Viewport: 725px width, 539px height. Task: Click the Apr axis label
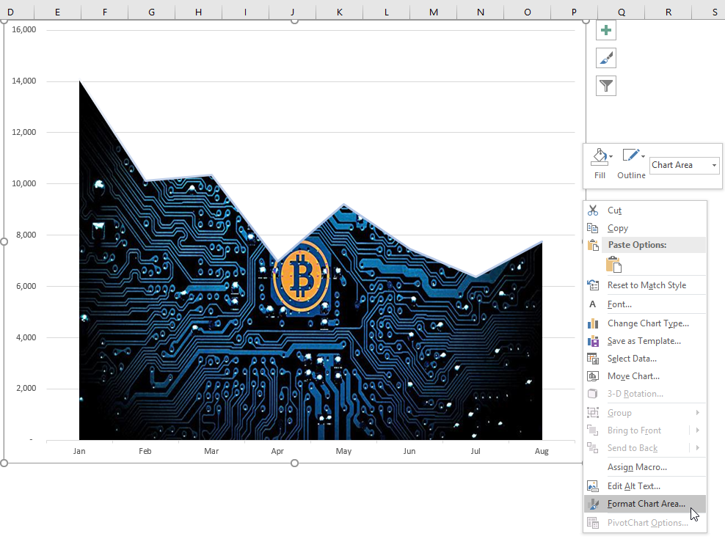pos(277,451)
